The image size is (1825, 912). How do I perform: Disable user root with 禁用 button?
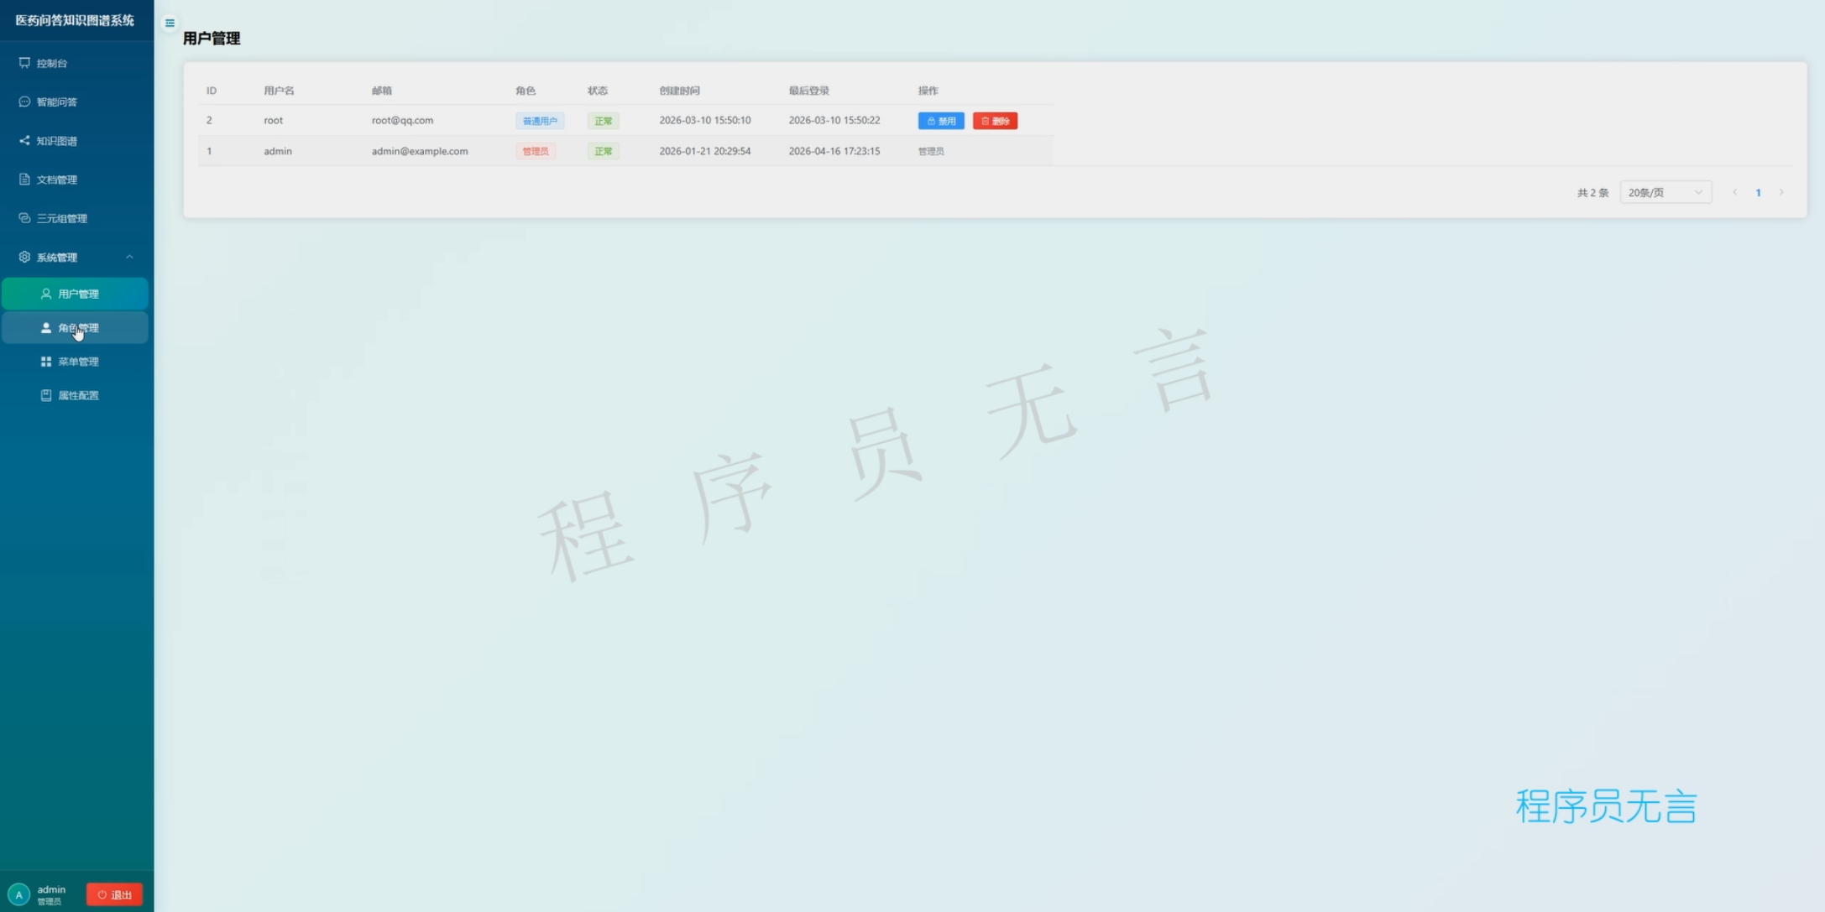[940, 121]
